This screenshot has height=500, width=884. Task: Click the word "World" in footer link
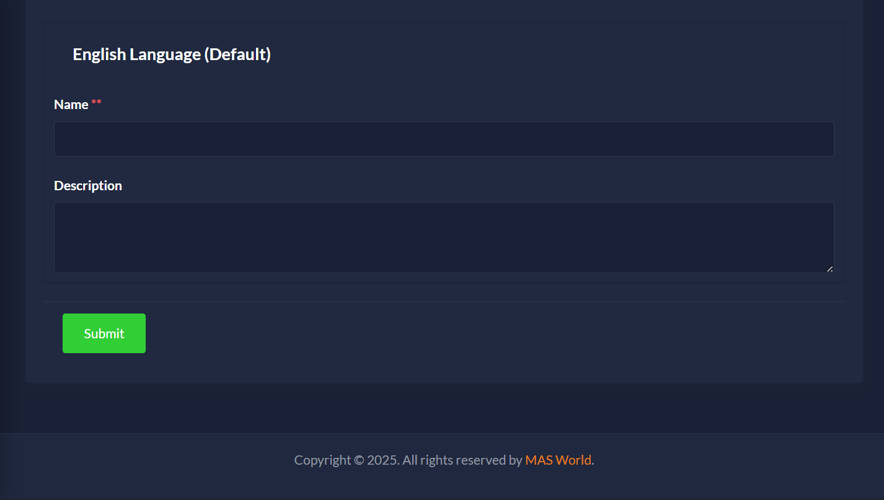pyautogui.click(x=573, y=460)
